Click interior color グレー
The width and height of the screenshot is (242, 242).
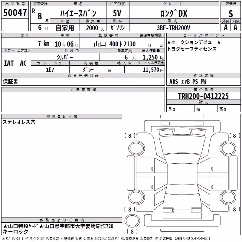(x=88, y=70)
